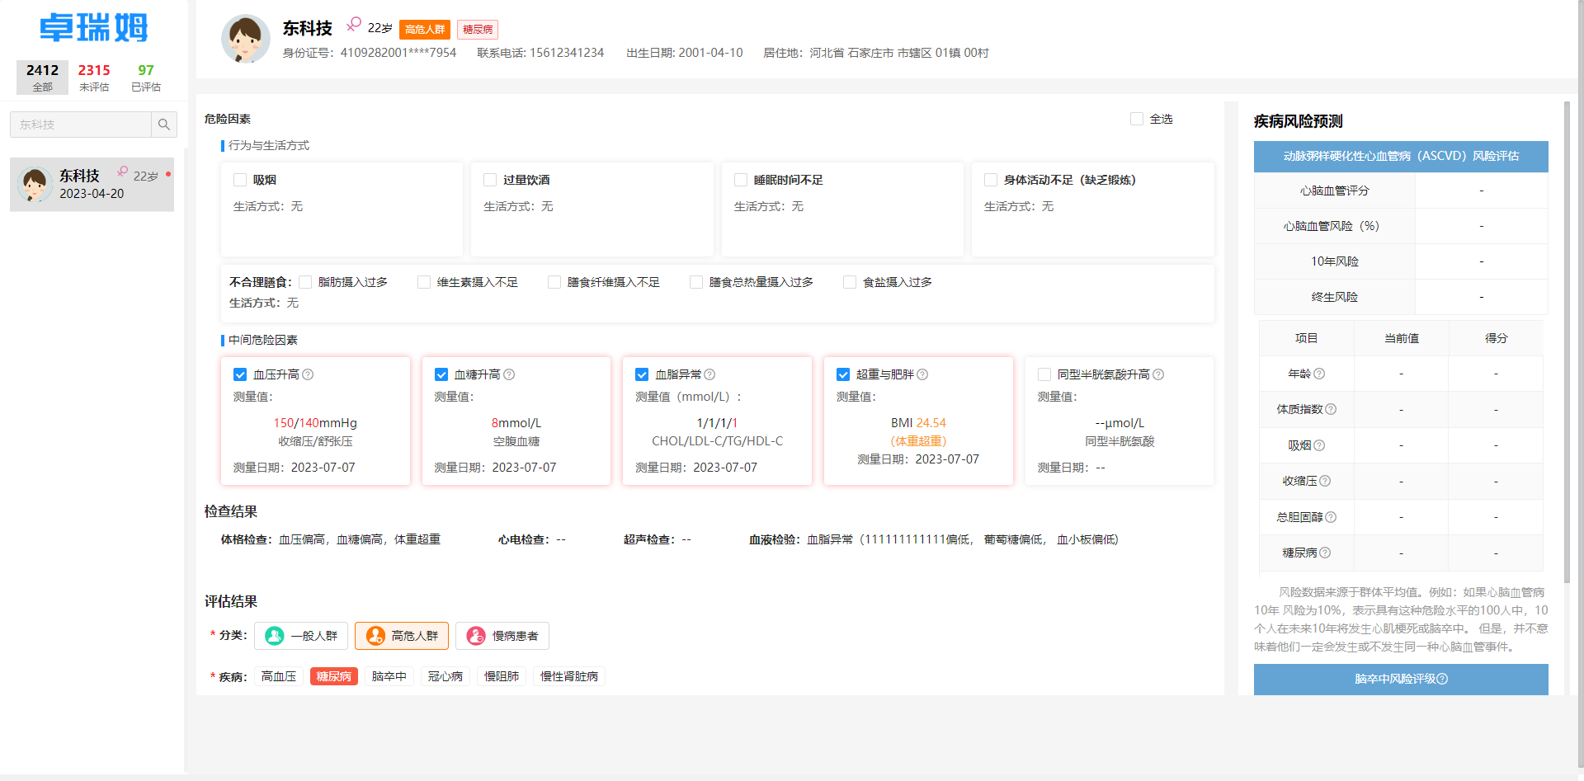Select patient 东科技 in the left list
Viewport: 1584px width, 781px height.
coord(91,183)
